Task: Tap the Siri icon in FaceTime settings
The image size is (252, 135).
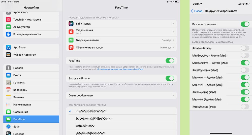Action: tap(71, 24)
